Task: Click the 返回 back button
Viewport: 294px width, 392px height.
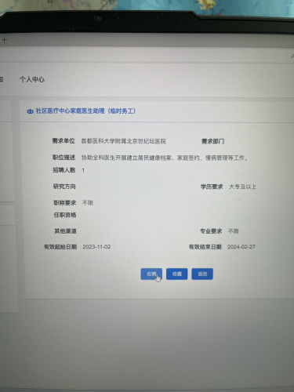Action: (202, 274)
